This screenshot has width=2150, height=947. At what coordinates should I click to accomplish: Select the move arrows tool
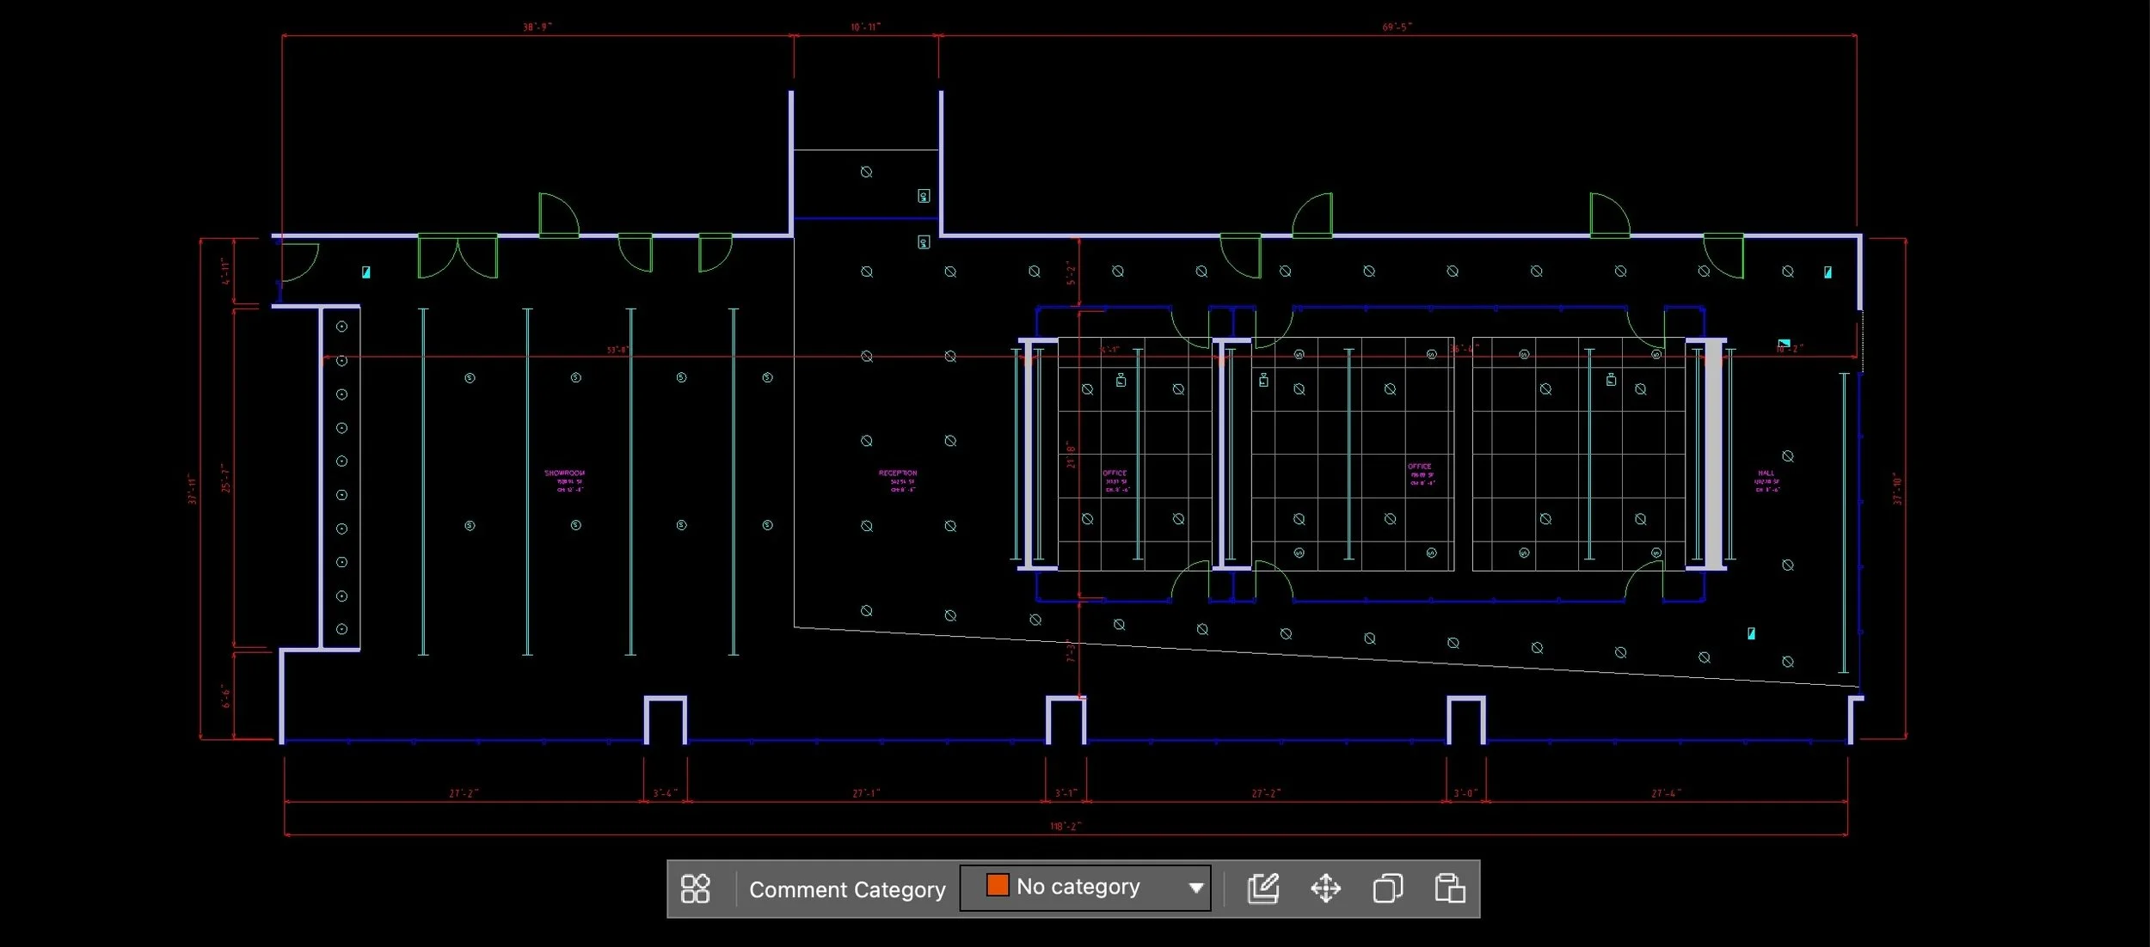coord(1325,889)
